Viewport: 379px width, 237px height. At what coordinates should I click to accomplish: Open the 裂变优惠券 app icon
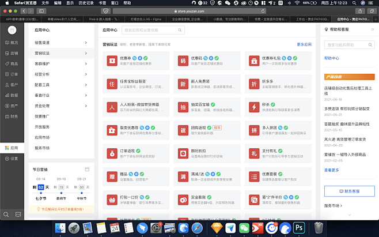[112, 130]
